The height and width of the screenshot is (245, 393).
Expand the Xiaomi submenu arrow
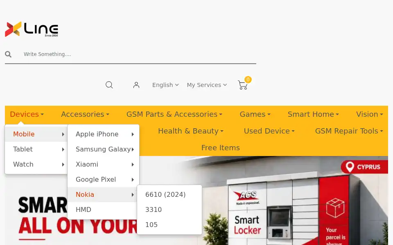pyautogui.click(x=133, y=165)
